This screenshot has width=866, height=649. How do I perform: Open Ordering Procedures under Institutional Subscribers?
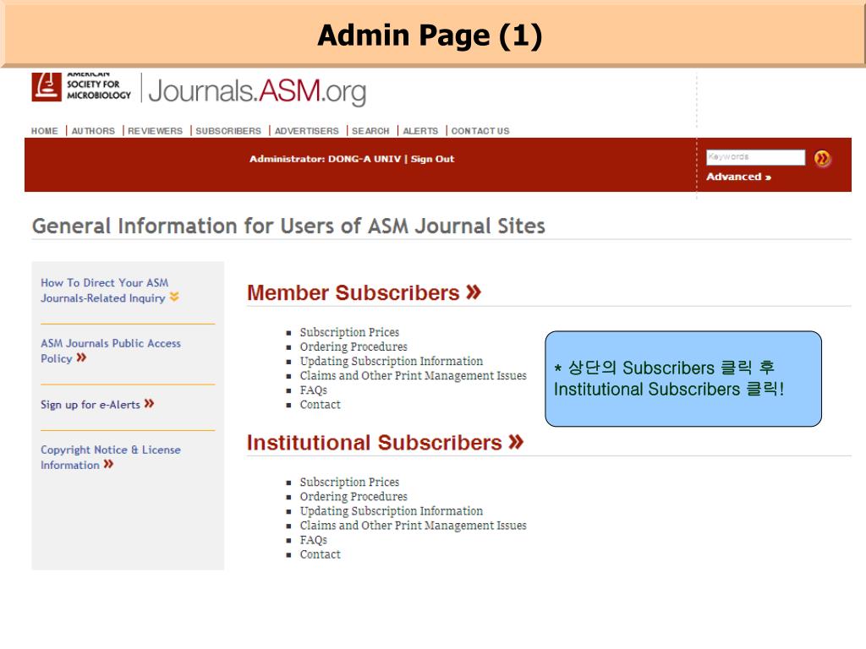(354, 496)
